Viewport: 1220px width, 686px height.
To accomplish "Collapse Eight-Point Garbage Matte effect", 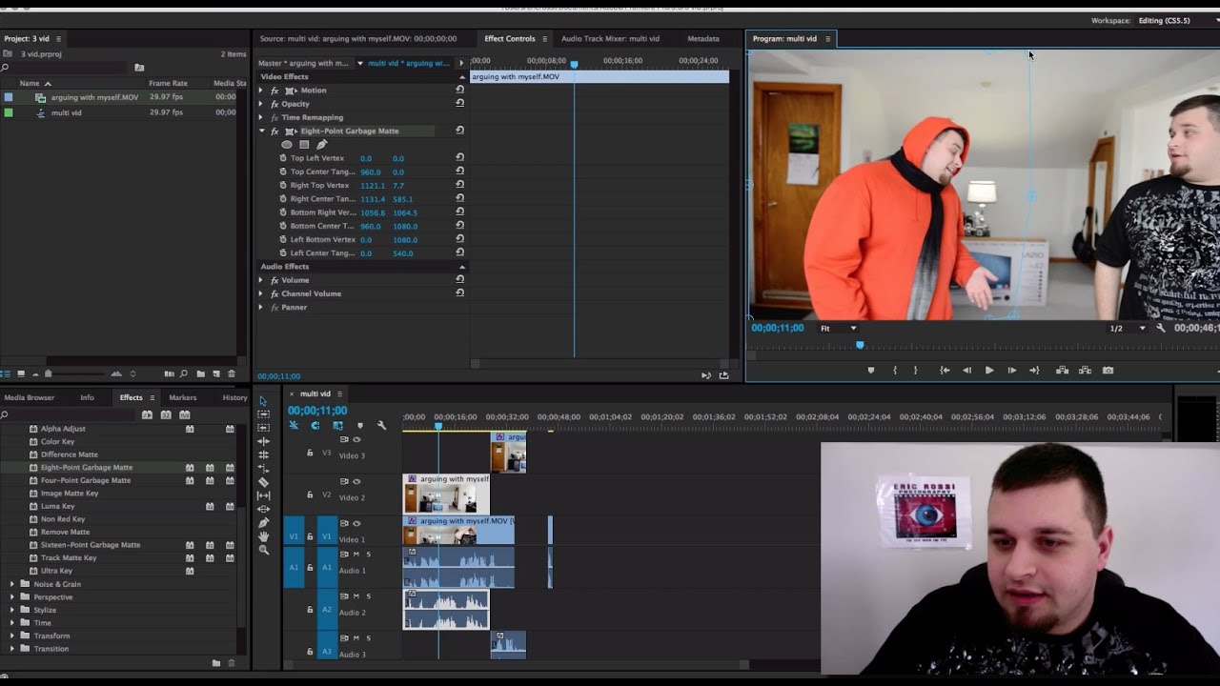I will [261, 131].
